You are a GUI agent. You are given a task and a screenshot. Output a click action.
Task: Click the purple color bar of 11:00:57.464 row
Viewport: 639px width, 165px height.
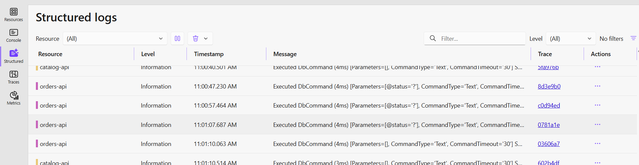click(x=37, y=105)
